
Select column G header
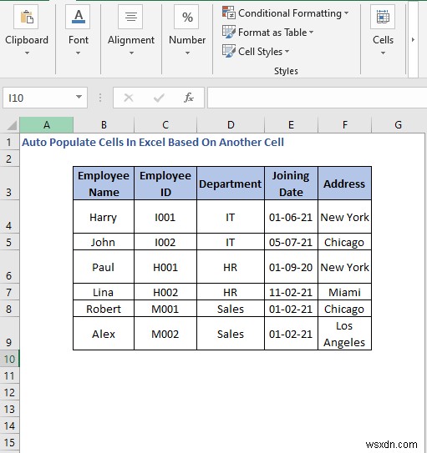click(x=399, y=125)
